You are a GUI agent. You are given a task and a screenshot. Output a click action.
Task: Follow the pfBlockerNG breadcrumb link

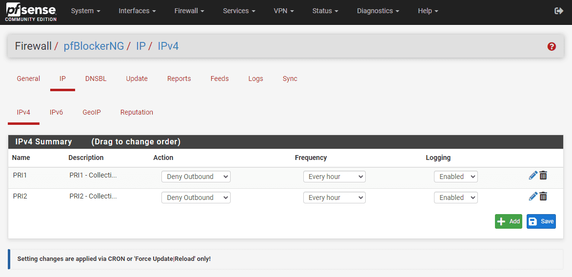[x=94, y=46]
